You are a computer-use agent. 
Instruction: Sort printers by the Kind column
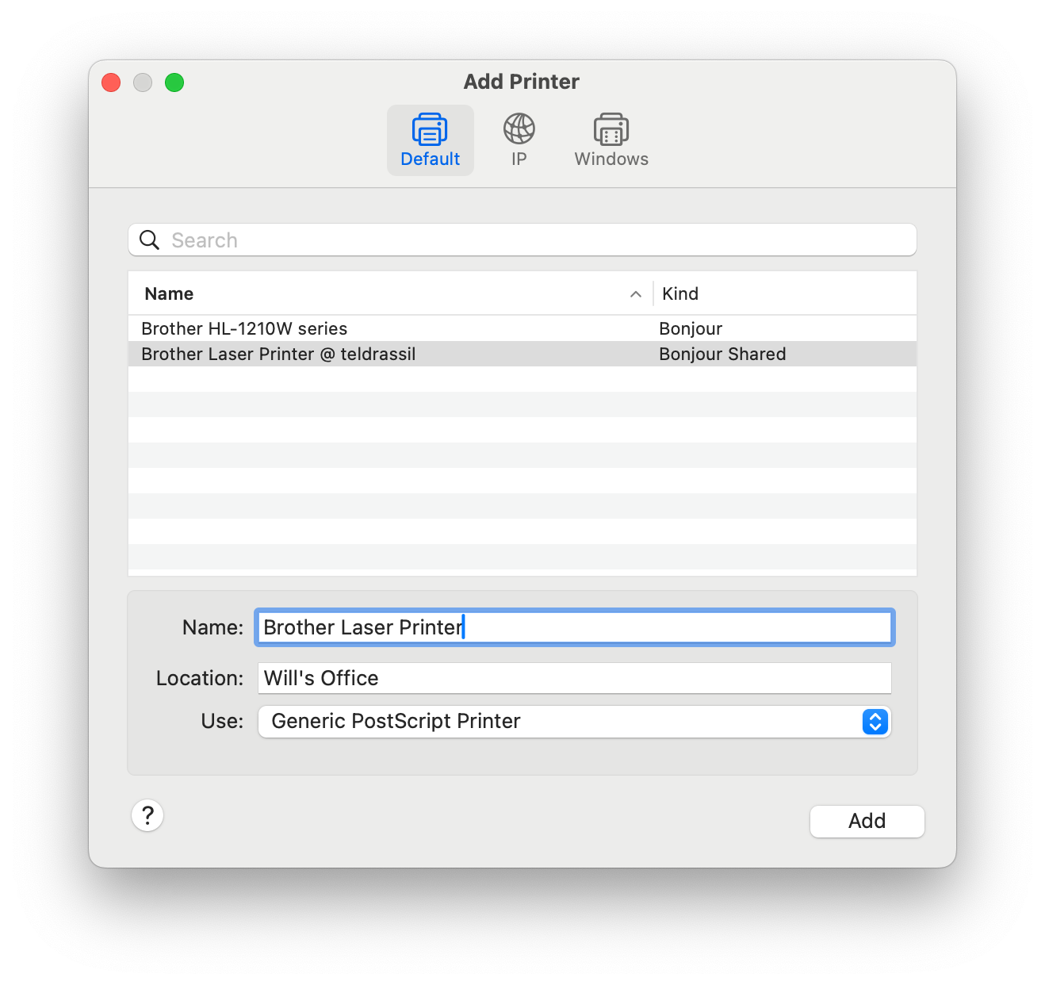(679, 293)
